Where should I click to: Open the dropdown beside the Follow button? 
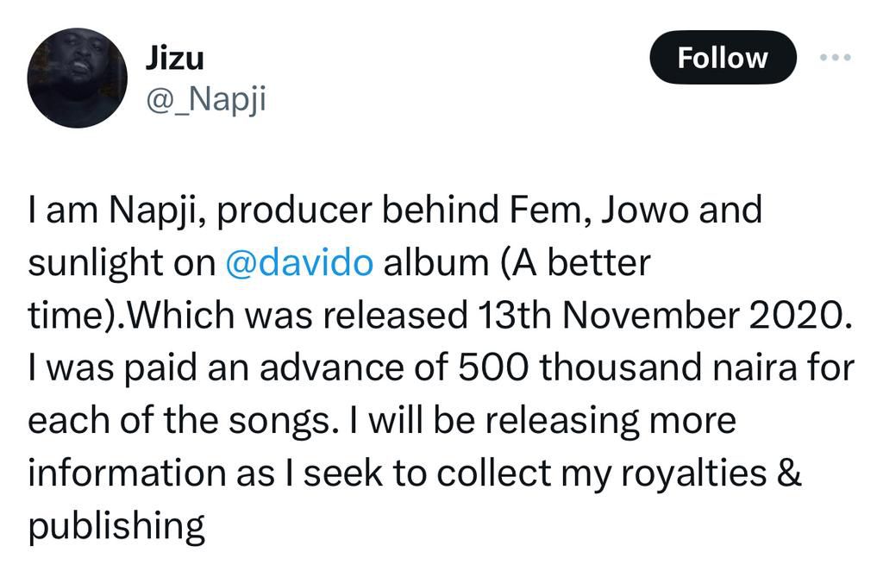coord(835,55)
